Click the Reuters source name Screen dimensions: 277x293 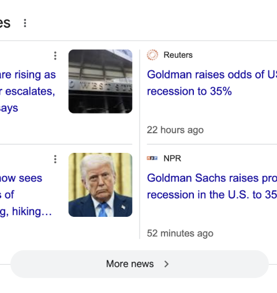click(178, 55)
